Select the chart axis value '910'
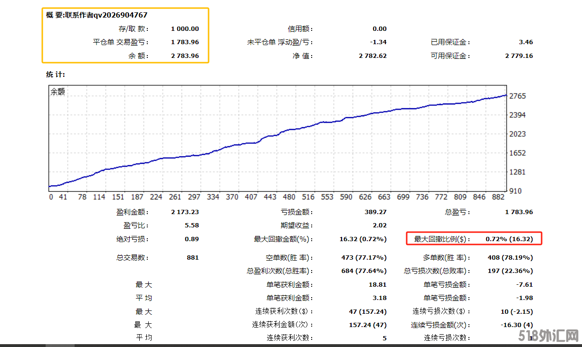This screenshot has height=347, width=582. (x=515, y=191)
